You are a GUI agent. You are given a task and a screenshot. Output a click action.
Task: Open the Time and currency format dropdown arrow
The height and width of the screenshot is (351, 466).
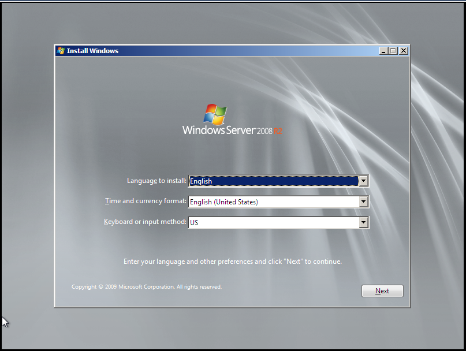[363, 202]
